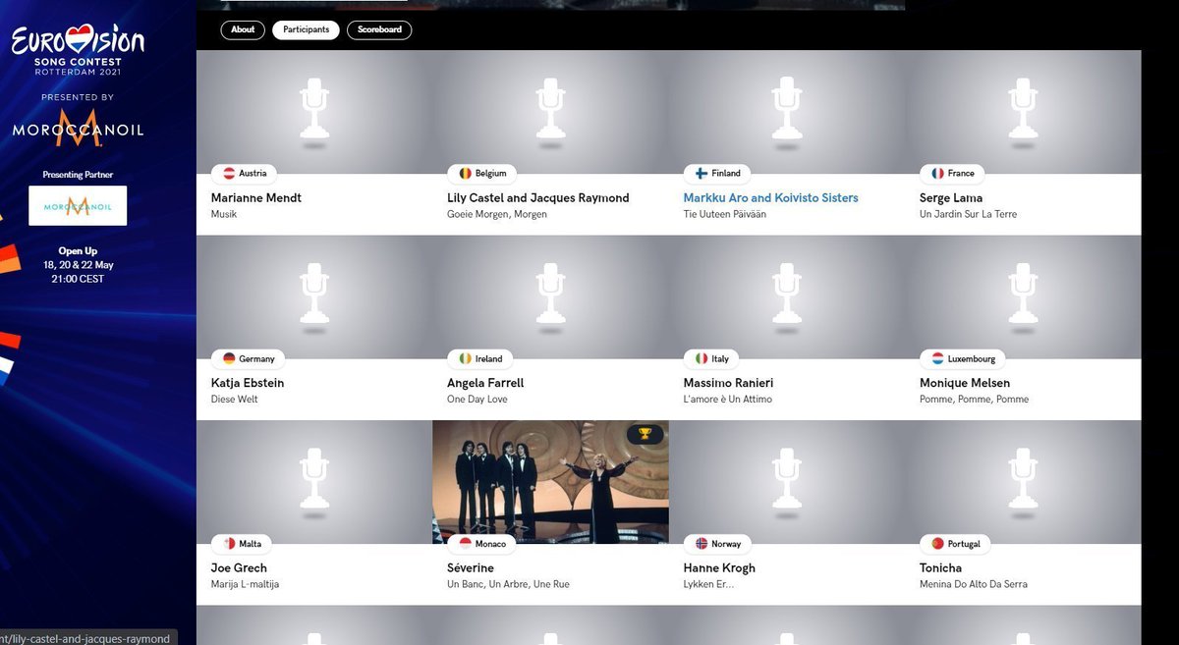Click the Germany flag icon
This screenshot has width=1179, height=645.
click(x=228, y=359)
